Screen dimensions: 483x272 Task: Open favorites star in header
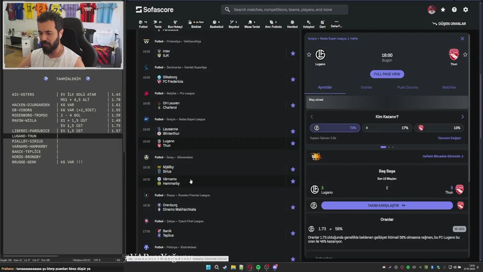click(443, 10)
